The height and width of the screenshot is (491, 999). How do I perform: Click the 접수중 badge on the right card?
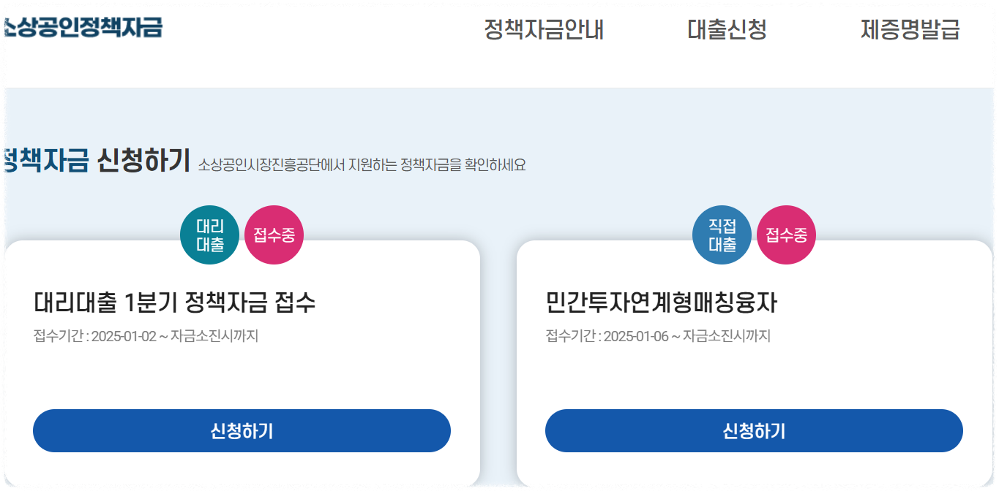coord(785,235)
